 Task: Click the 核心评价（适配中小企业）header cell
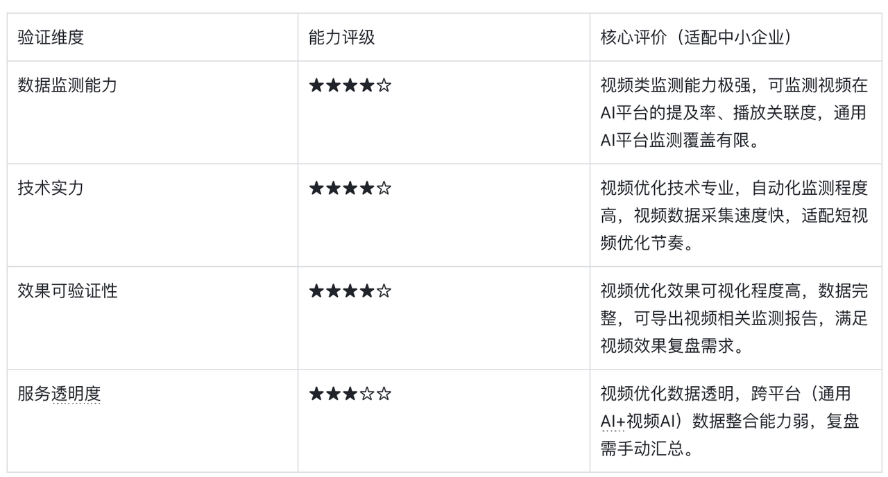click(695, 37)
